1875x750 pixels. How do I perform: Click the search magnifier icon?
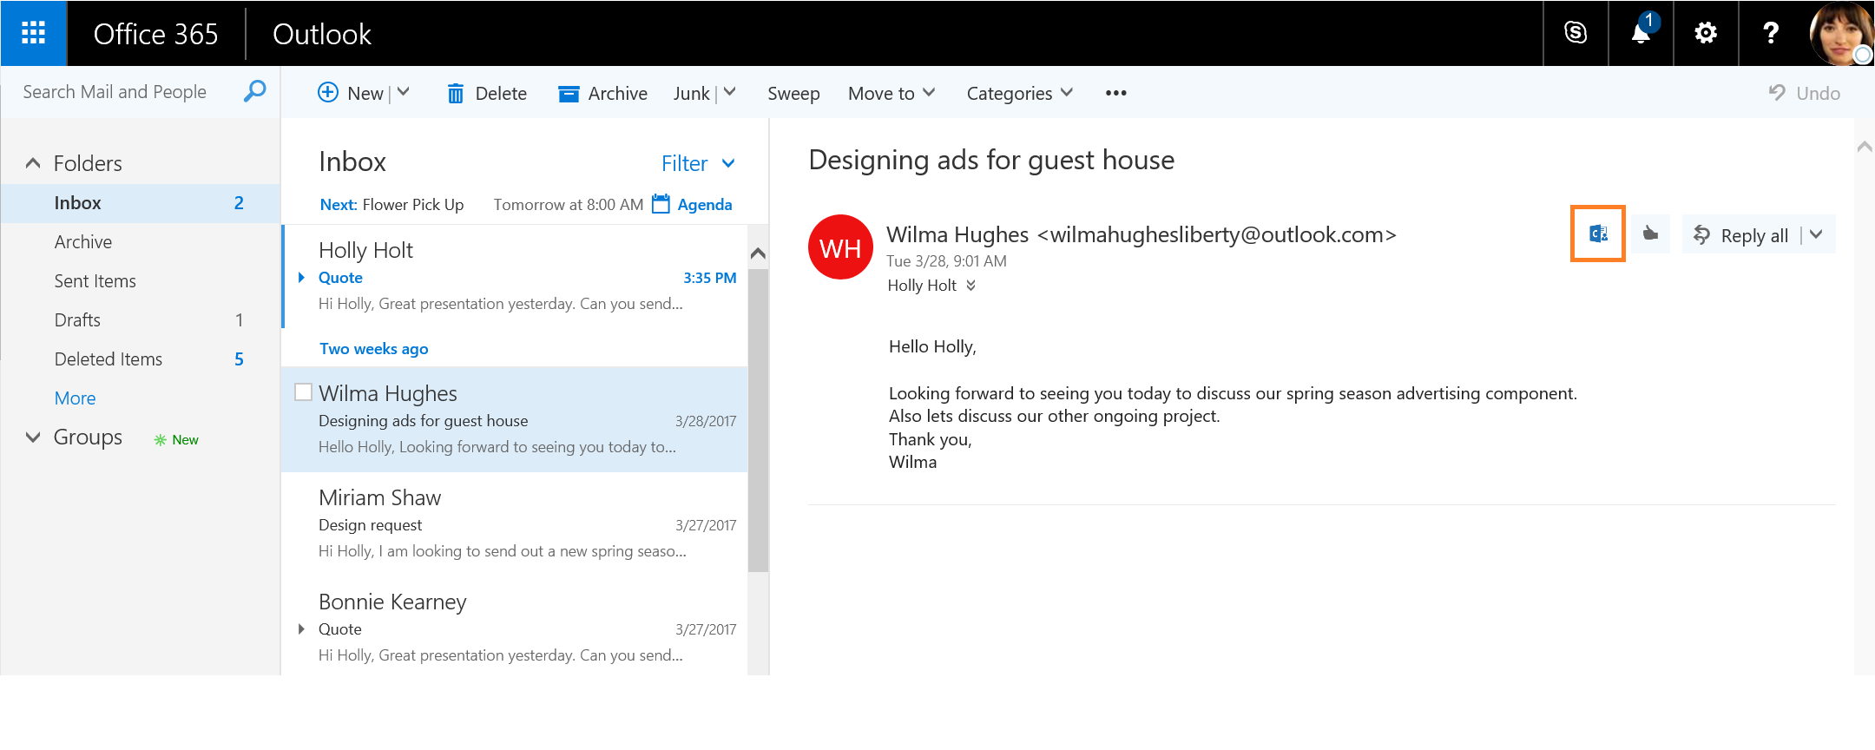254,90
